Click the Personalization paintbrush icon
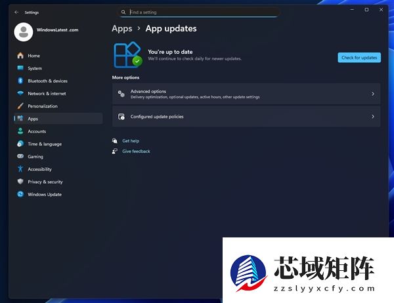This screenshot has height=303, width=394. coord(20,106)
